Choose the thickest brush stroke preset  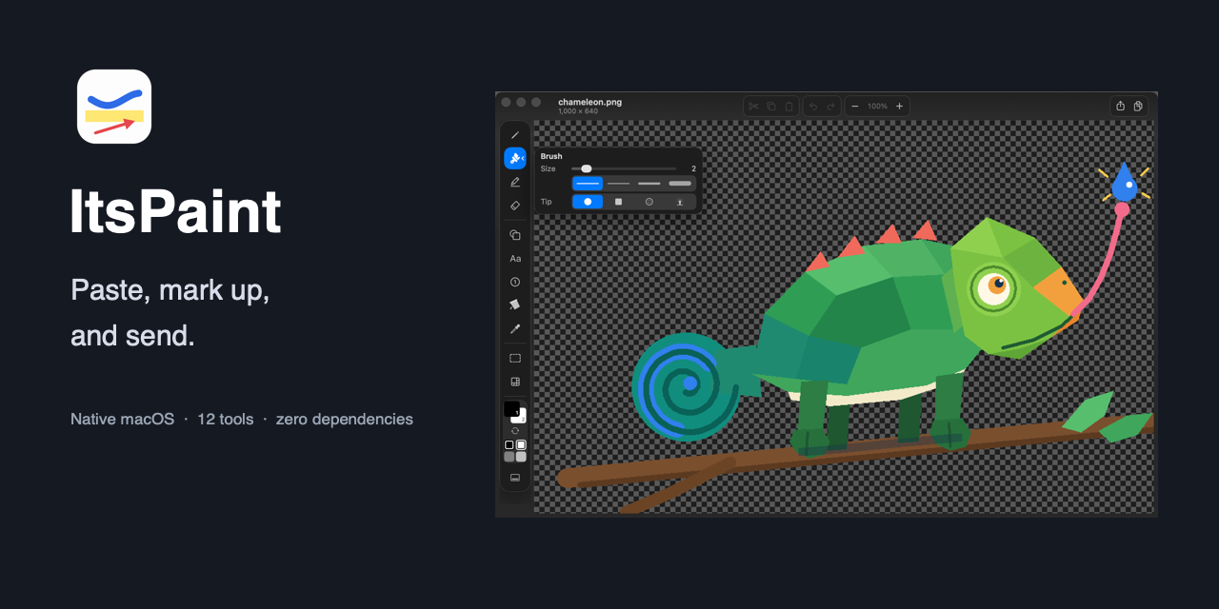point(680,183)
